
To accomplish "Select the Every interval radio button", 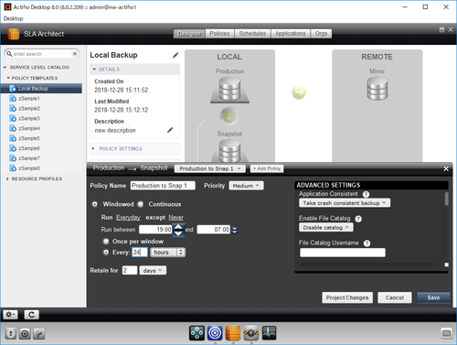I will [x=106, y=253].
